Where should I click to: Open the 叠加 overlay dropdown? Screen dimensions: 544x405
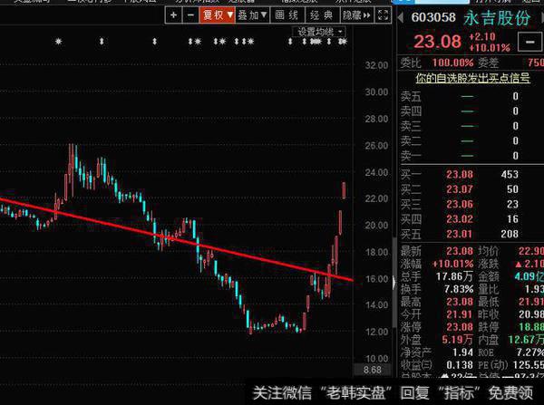[x=251, y=15]
